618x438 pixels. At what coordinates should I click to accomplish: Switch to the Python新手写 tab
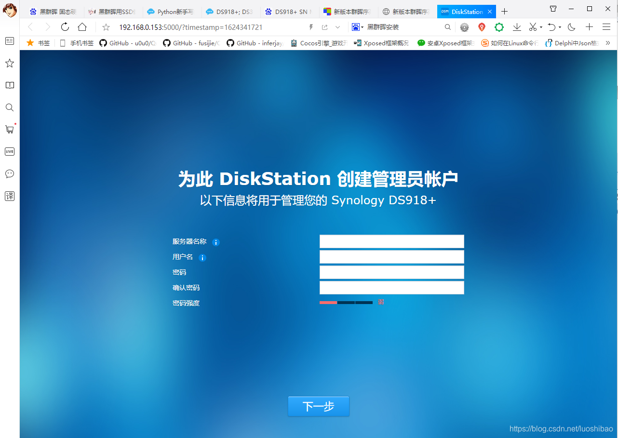pyautogui.click(x=172, y=12)
